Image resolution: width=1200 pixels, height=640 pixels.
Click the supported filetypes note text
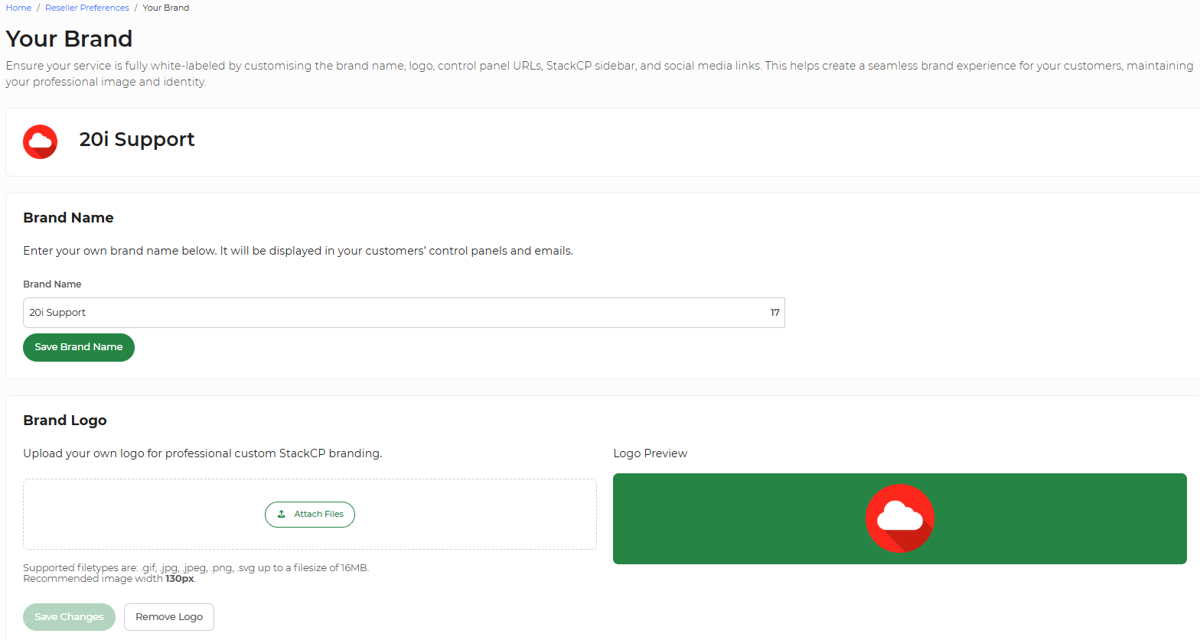point(196,573)
